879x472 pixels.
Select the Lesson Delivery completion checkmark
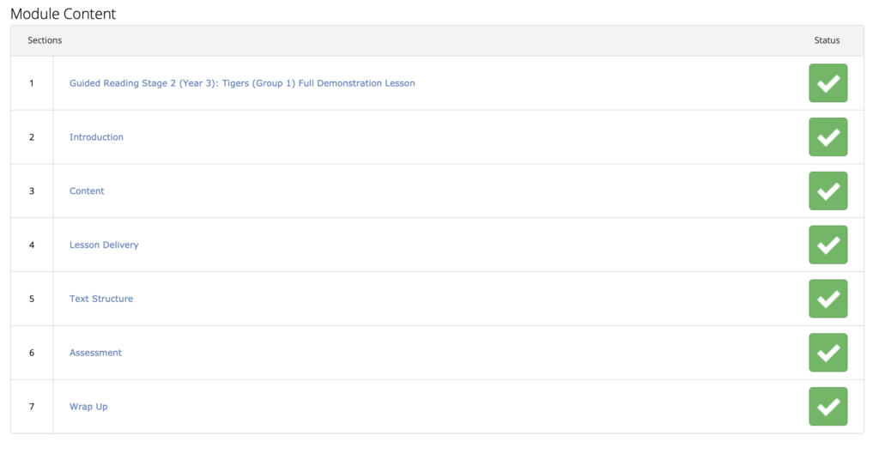click(827, 245)
